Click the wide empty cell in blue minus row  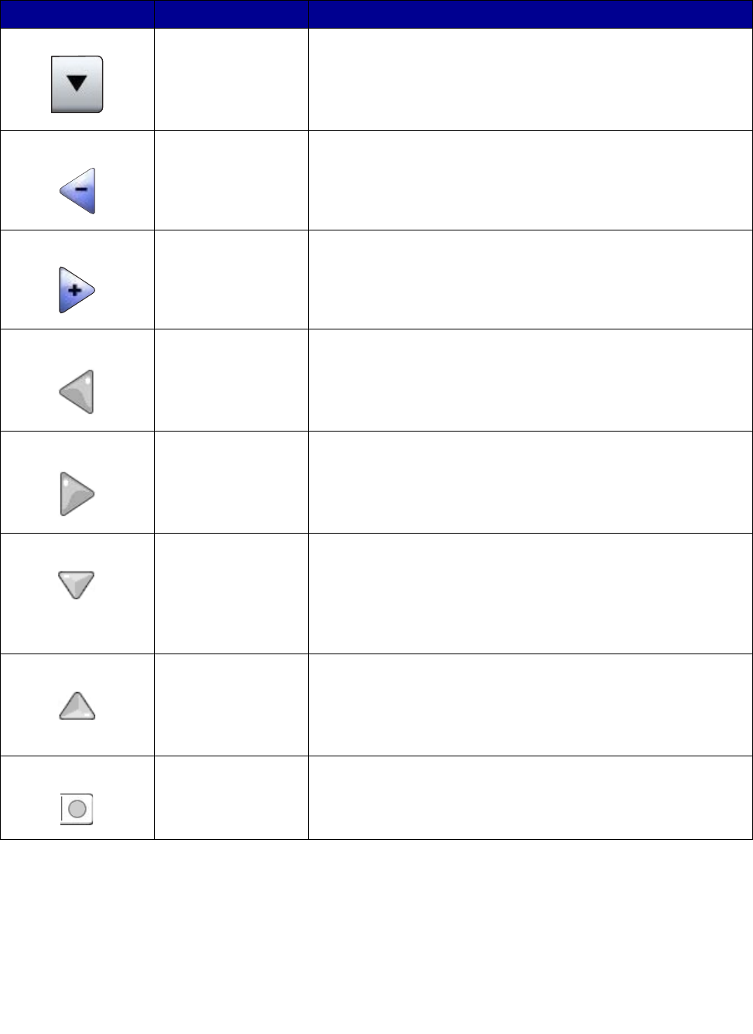(x=530, y=180)
